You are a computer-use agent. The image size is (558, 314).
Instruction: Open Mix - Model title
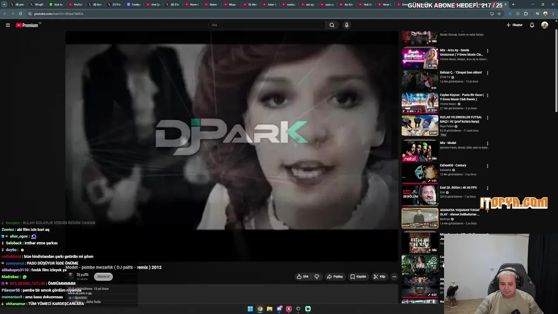tap(448, 143)
